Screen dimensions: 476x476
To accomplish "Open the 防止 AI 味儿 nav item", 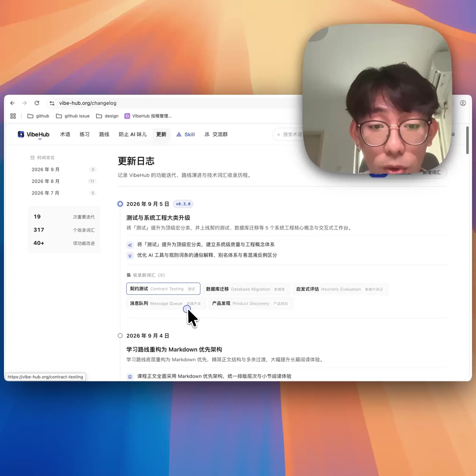I will 133,134.
